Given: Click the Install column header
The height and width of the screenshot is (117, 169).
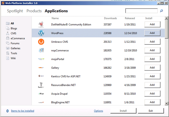Looking at the screenshot, I should 149,18.
